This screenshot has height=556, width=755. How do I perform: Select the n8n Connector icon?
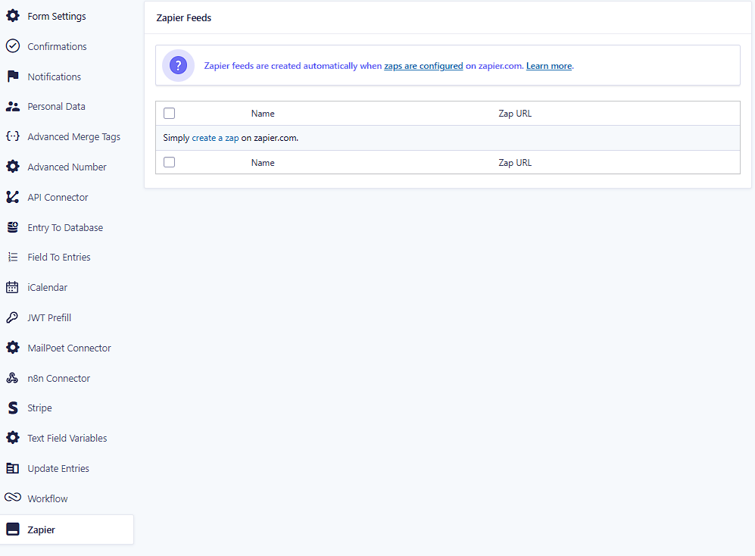tap(12, 377)
